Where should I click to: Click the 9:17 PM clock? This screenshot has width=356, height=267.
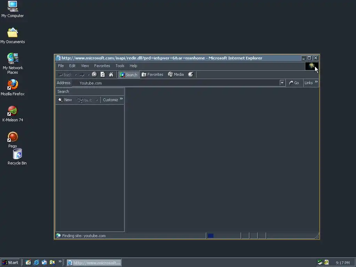click(342, 263)
